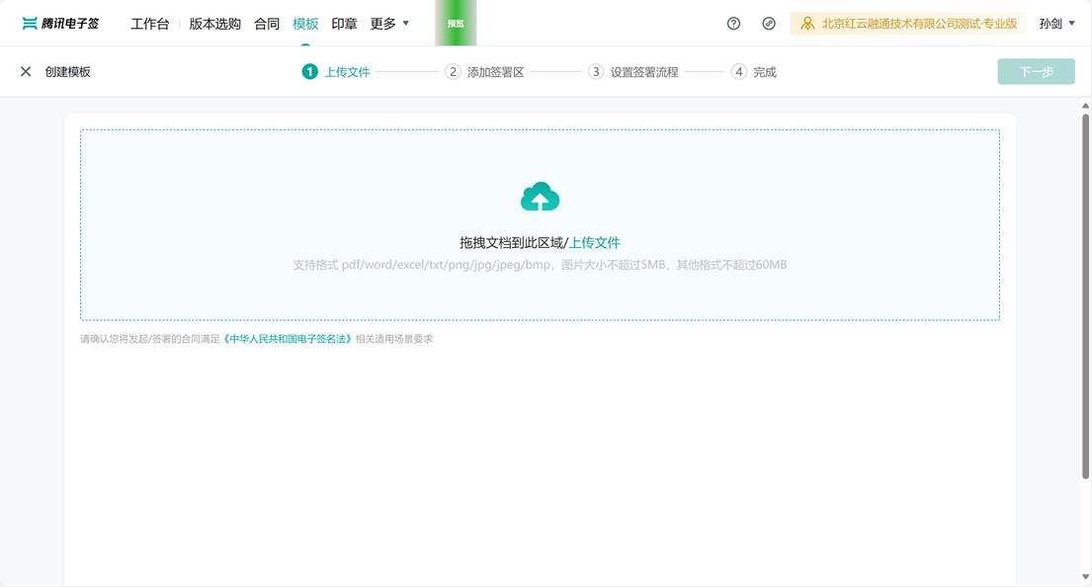Go to the 合同 tab
This screenshot has width=1092, height=587.
[x=267, y=24]
